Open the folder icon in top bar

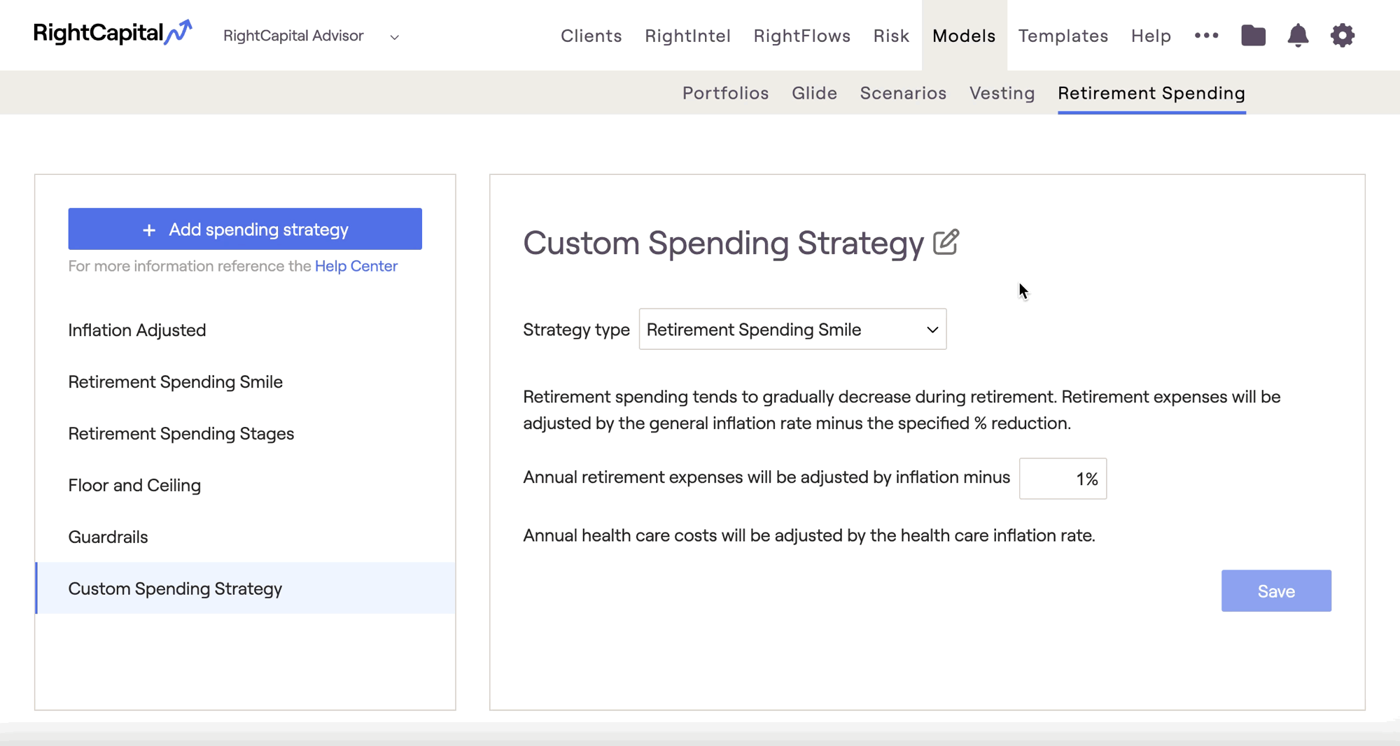[x=1253, y=35]
